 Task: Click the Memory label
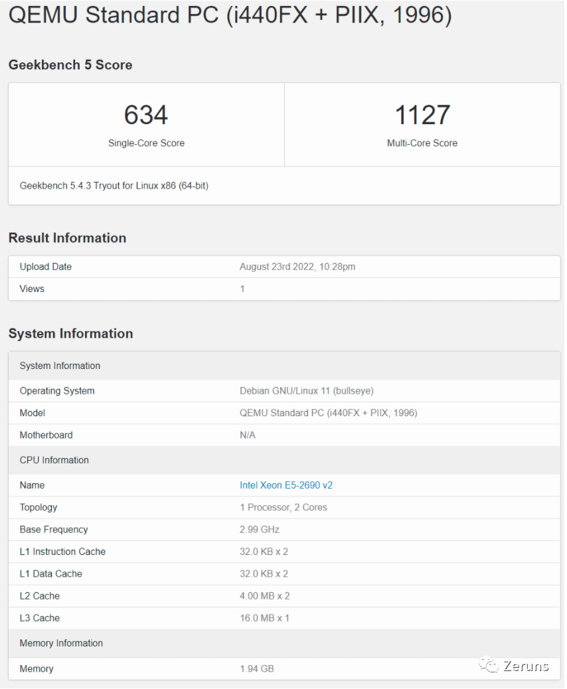(37, 669)
